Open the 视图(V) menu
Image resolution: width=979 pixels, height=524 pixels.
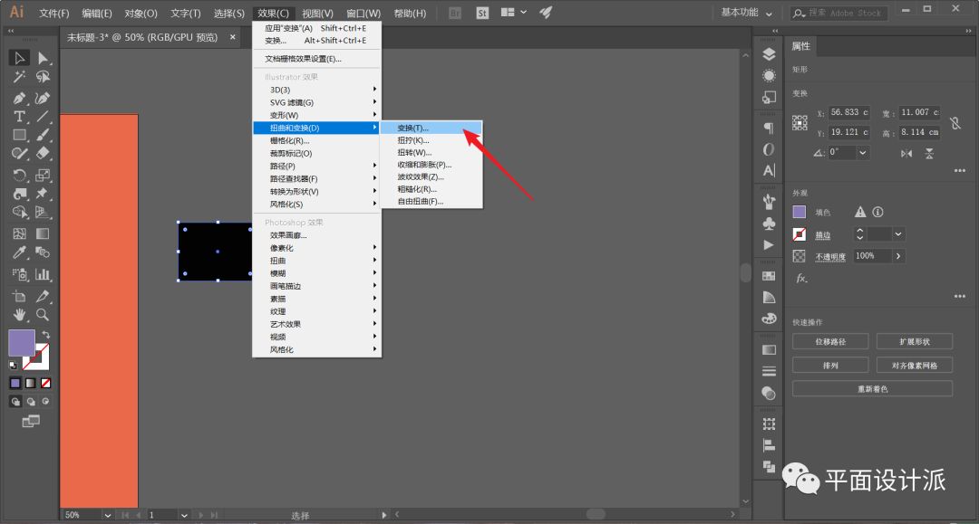coord(317,14)
